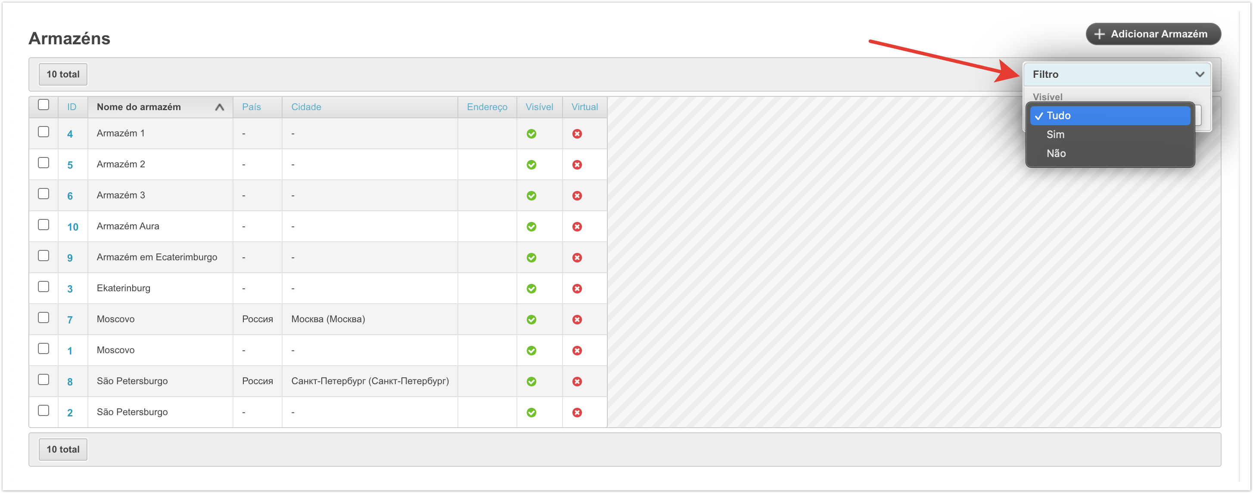Open warehouse ID 10 link

coord(72,227)
